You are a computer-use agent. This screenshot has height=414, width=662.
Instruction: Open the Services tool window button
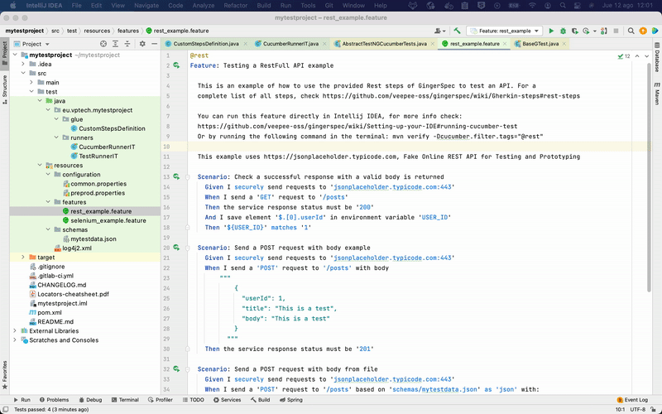227,400
